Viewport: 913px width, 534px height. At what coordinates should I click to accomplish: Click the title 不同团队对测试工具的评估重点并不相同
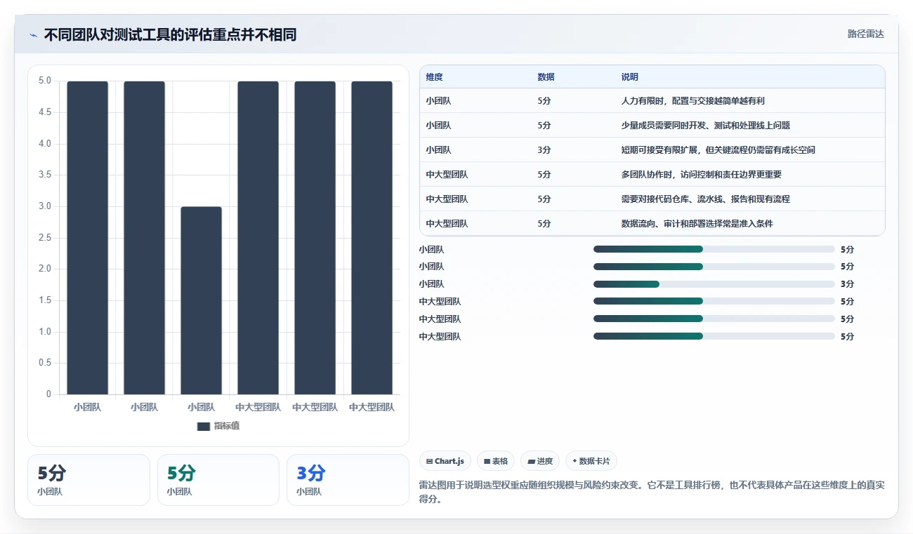pos(170,34)
